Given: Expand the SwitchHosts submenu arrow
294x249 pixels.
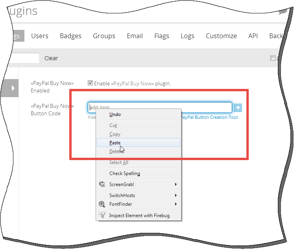Looking at the screenshot, I should tap(176, 196).
